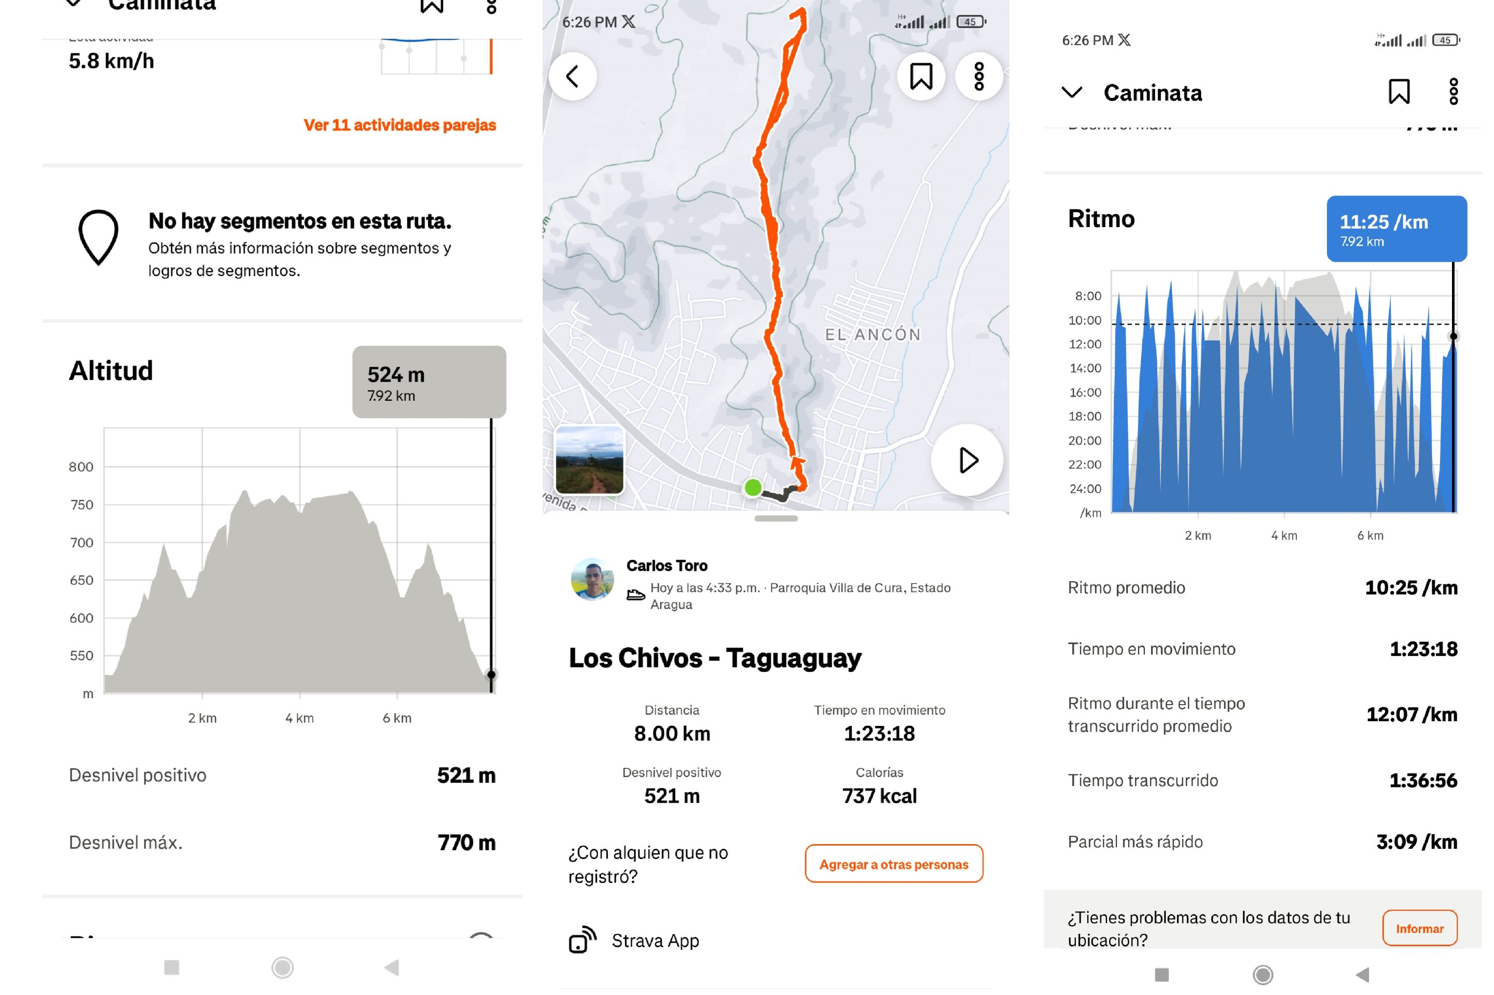Click Carlos Toro's profile picture

pyautogui.click(x=592, y=579)
